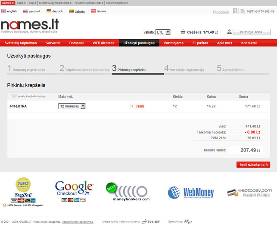Open ssp.lt top bar link
Screen dimensions: 277x227
click(x=32, y=3)
